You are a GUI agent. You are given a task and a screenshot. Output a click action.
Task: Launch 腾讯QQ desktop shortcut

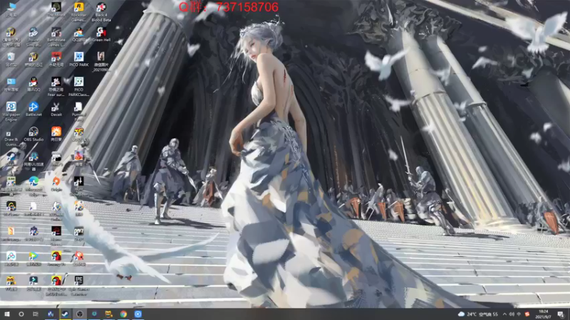tap(33, 85)
